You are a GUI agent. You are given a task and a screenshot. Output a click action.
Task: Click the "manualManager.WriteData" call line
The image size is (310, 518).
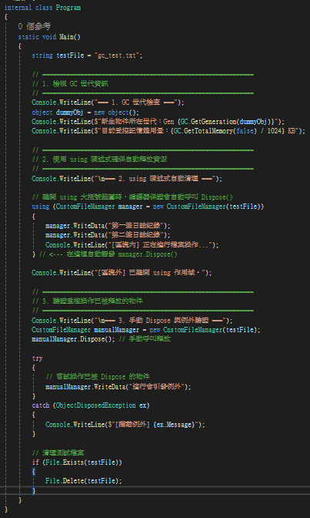click(118, 386)
